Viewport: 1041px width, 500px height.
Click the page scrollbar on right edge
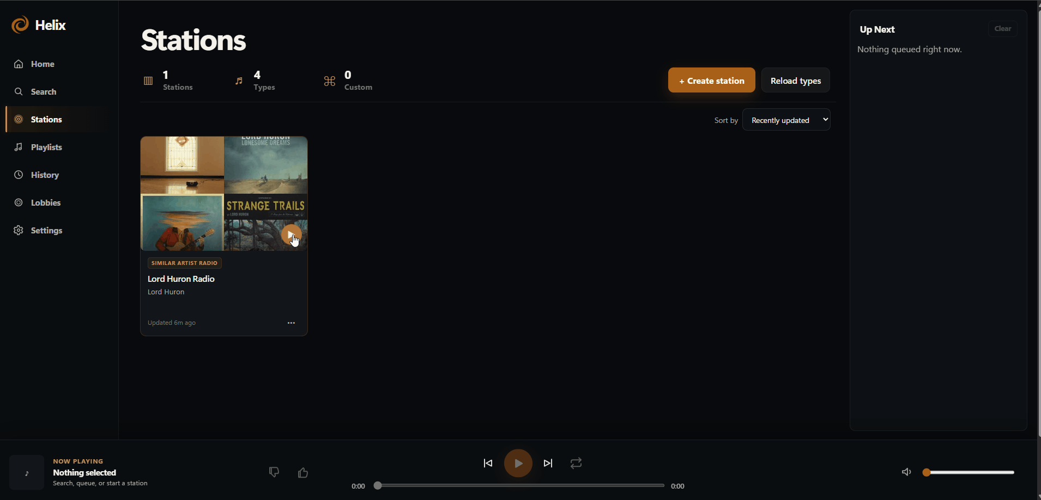pos(1038,223)
